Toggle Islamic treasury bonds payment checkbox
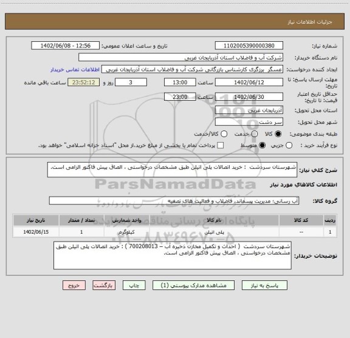 pyautogui.click(x=221, y=146)
